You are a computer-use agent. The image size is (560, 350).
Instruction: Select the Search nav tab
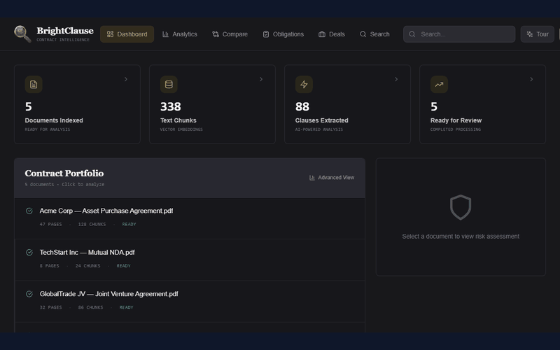pos(374,34)
